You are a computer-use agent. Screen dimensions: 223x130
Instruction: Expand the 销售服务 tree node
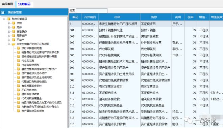(9, 31)
